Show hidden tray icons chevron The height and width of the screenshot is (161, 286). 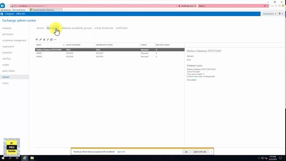coord(259,158)
